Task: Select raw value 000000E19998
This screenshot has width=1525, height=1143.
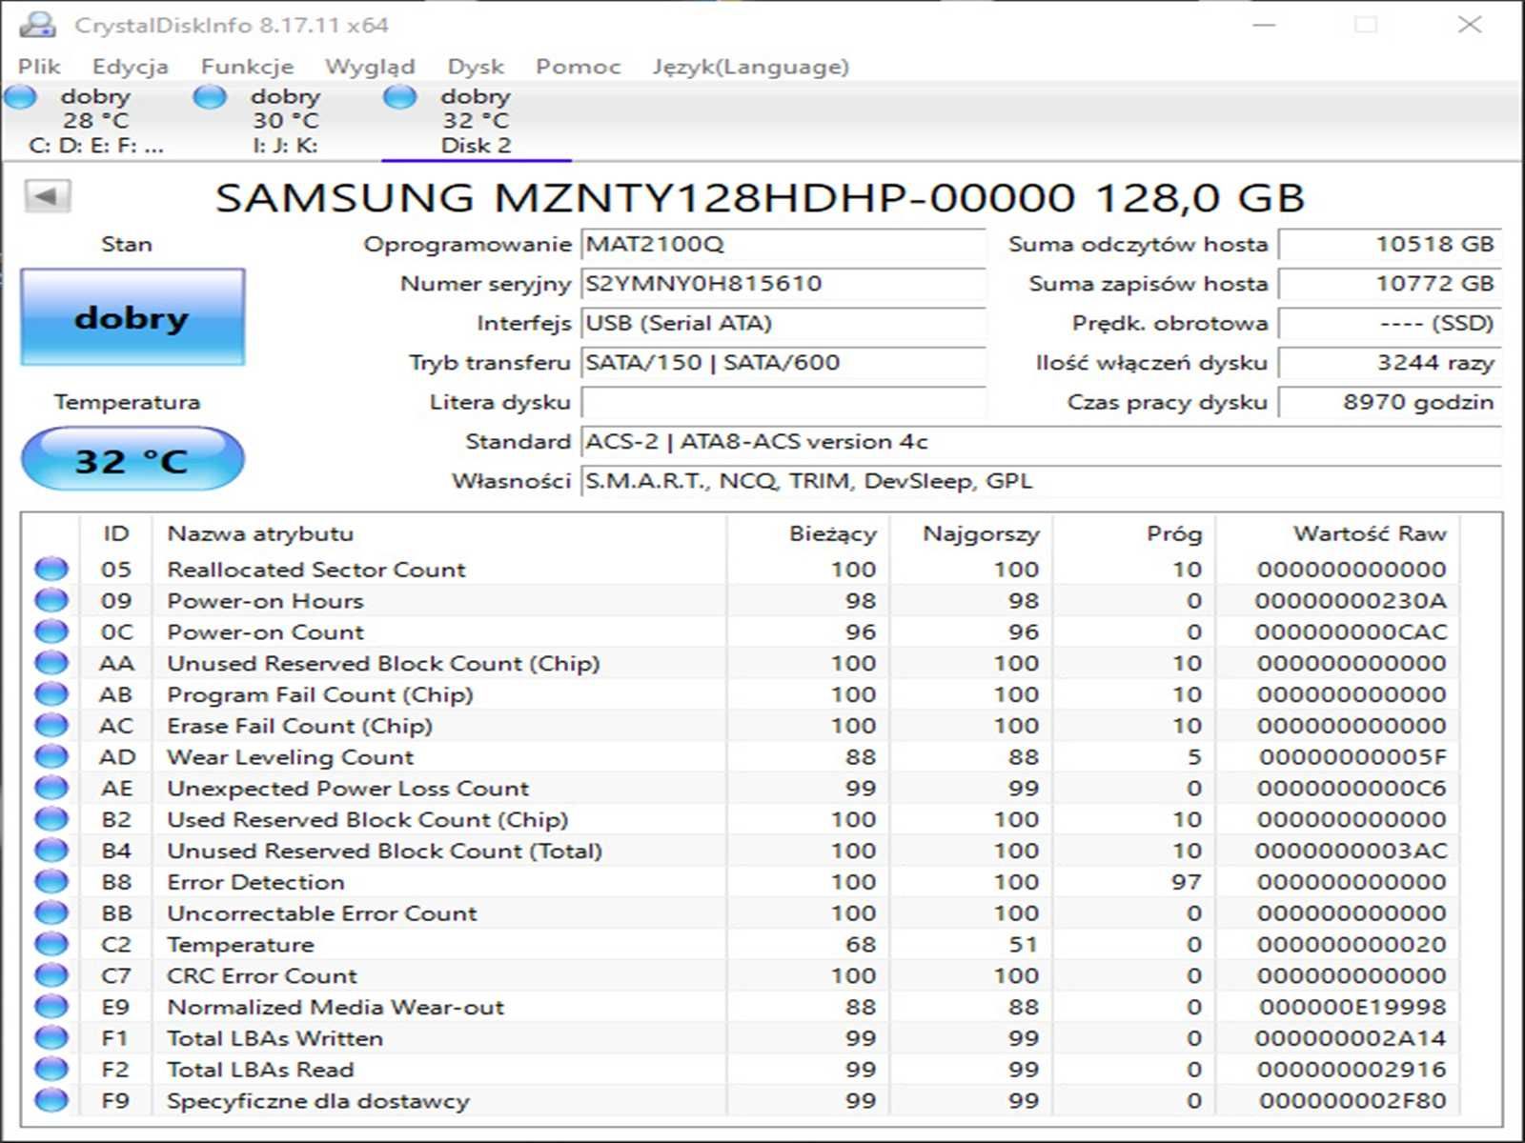Action: (1352, 1007)
